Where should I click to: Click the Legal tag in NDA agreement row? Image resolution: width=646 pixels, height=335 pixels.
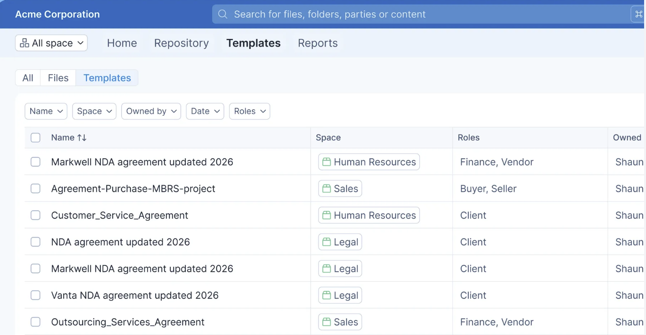coord(340,242)
